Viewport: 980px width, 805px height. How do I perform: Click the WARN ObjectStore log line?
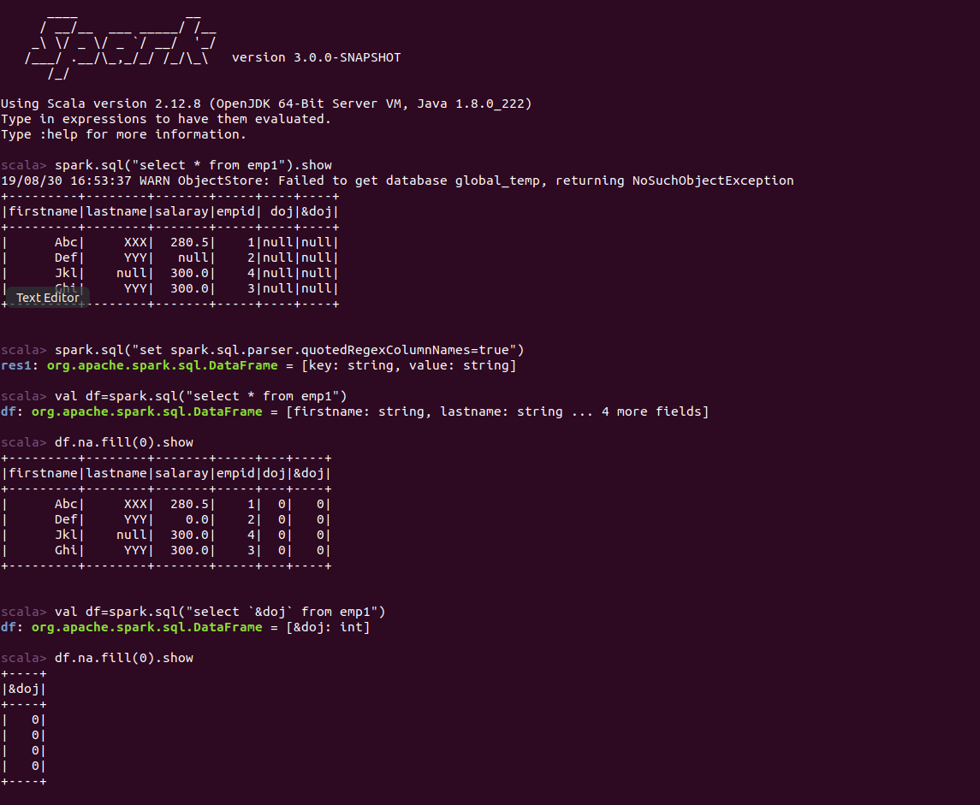tap(397, 181)
